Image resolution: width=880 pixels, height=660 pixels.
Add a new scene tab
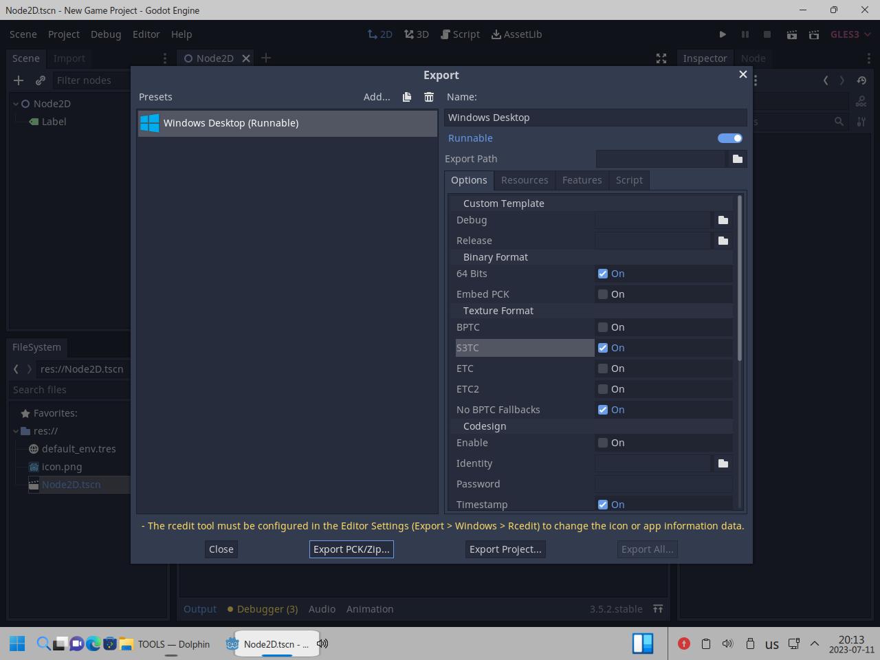[x=266, y=58]
